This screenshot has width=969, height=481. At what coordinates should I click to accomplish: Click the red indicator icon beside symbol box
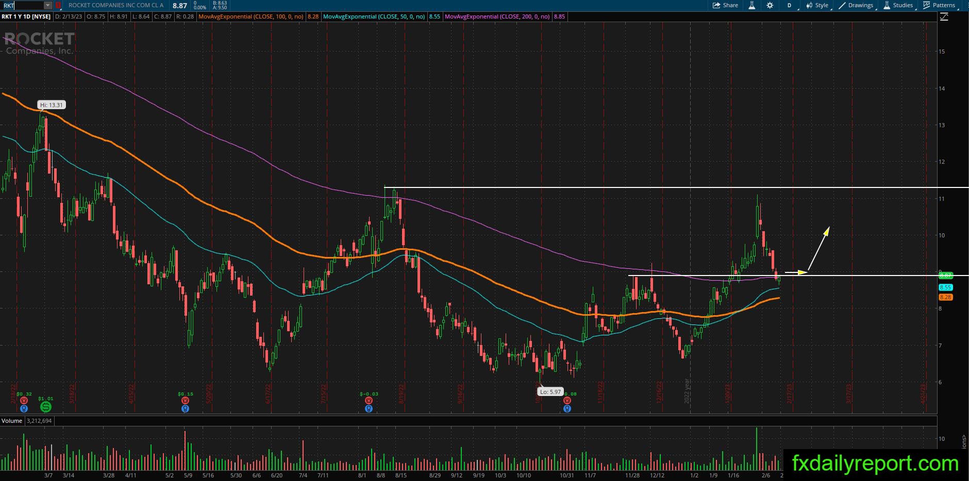tap(58, 5)
